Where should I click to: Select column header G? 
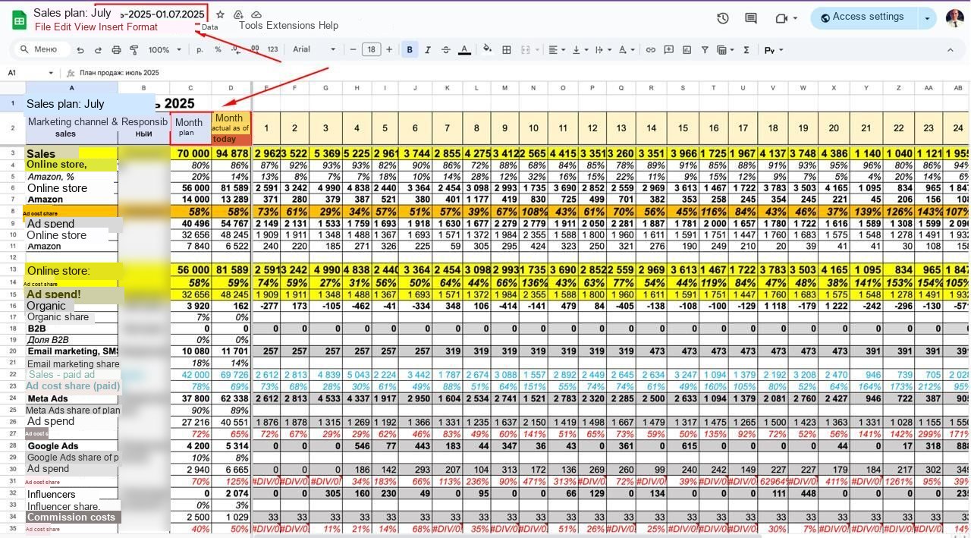[325, 88]
